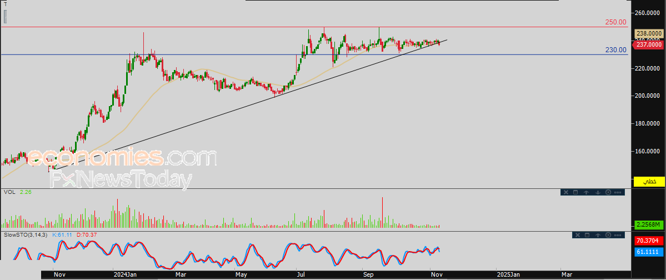Click the K:61.11 stochastic value
Image resolution: width=666 pixels, height=280 pixels.
63,234
